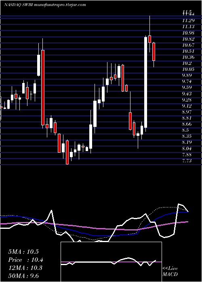Select the 9.12 price label
Viewport: 202px width, 282px height.
(187, 106)
